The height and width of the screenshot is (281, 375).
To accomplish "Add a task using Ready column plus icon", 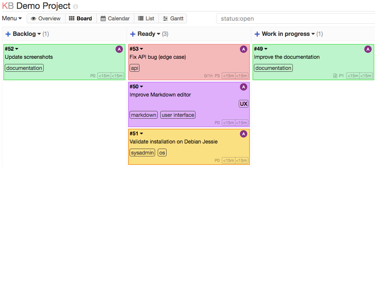I will pyautogui.click(x=133, y=34).
